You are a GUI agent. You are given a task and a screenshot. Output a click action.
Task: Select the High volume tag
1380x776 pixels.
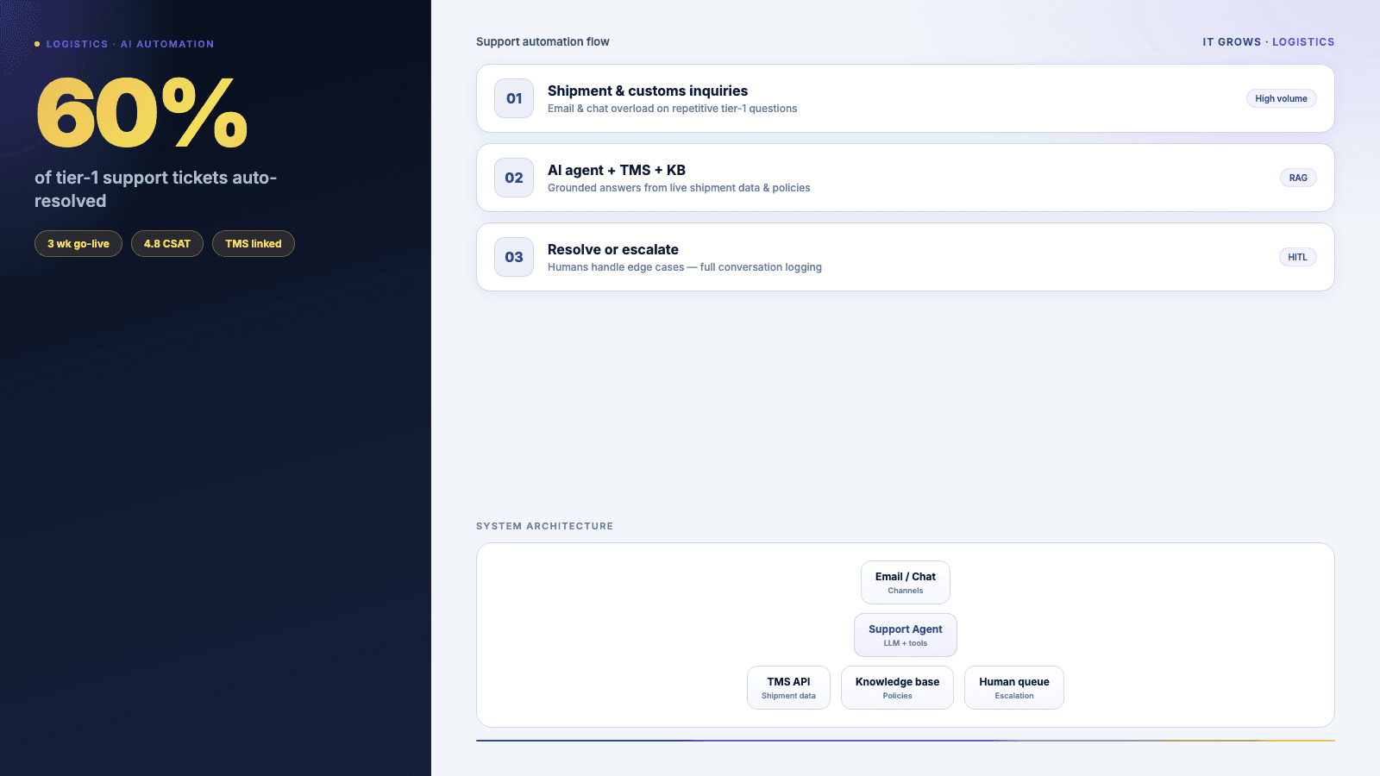pyautogui.click(x=1281, y=98)
